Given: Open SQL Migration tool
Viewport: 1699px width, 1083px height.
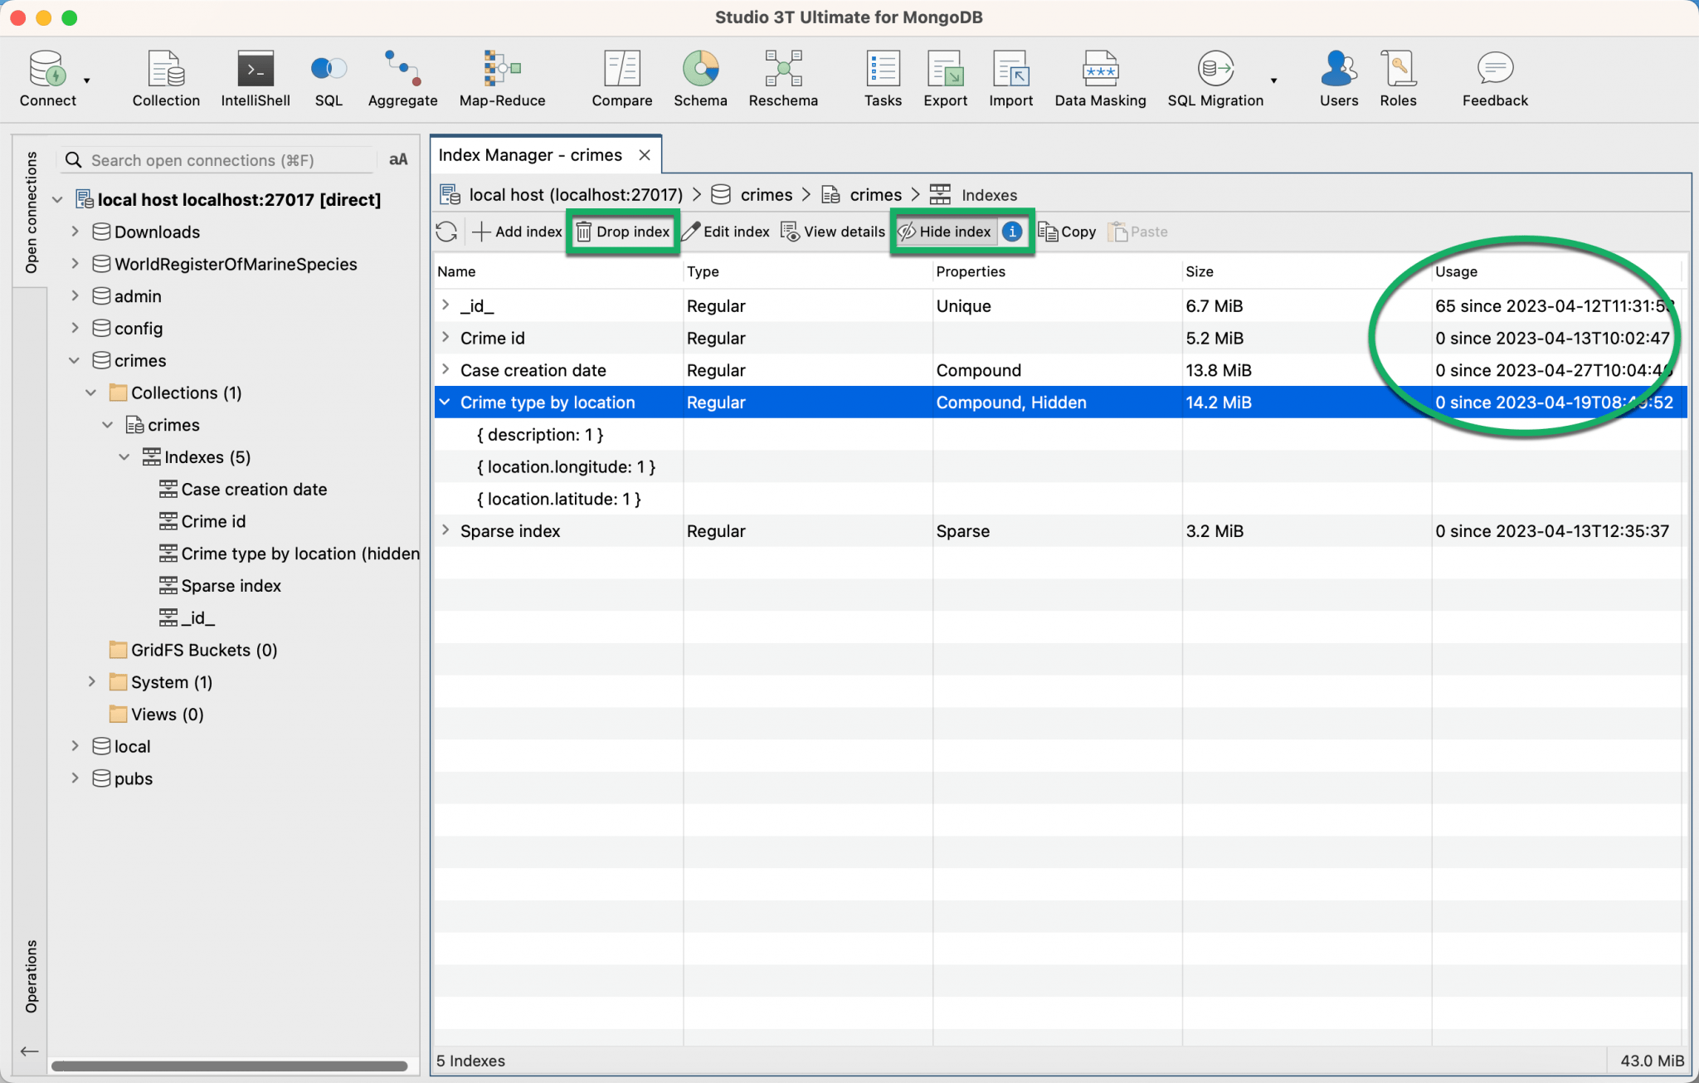Looking at the screenshot, I should pyautogui.click(x=1215, y=79).
